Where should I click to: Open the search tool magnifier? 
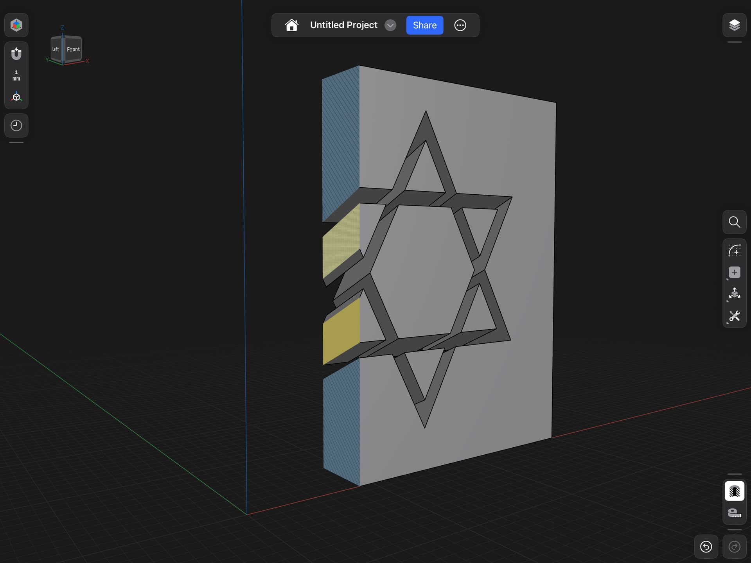point(734,222)
